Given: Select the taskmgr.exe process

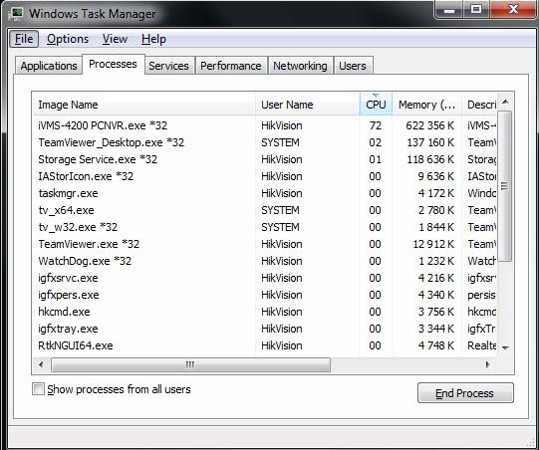Looking at the screenshot, I should [265, 193].
